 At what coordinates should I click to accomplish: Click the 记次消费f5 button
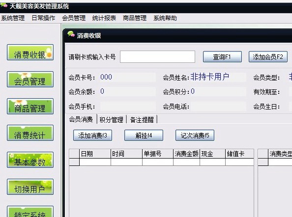pos(195,136)
